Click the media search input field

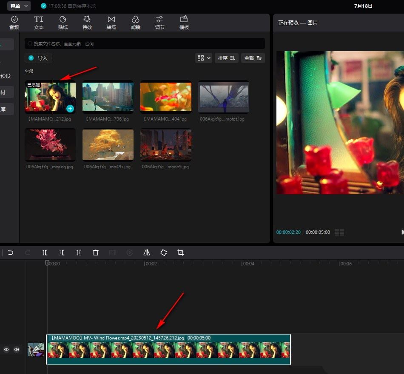[145, 43]
